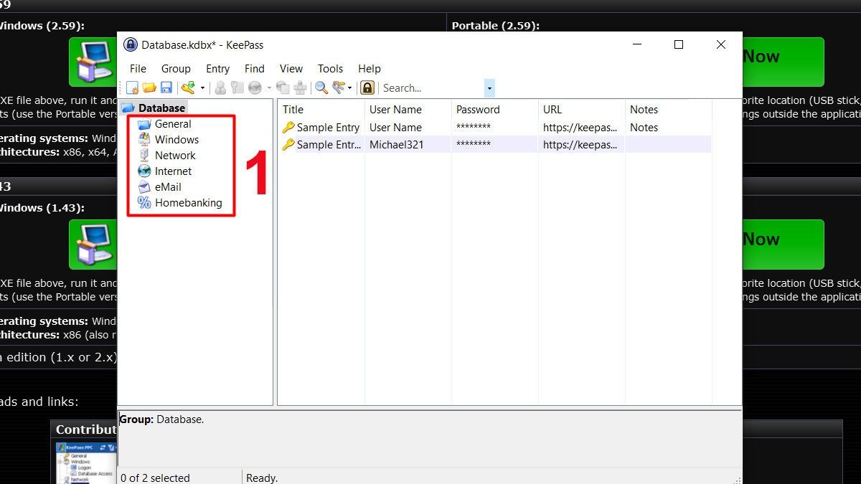The height and width of the screenshot is (484, 861).
Task: Lock the workspace with the padlock icon
Action: tap(367, 87)
